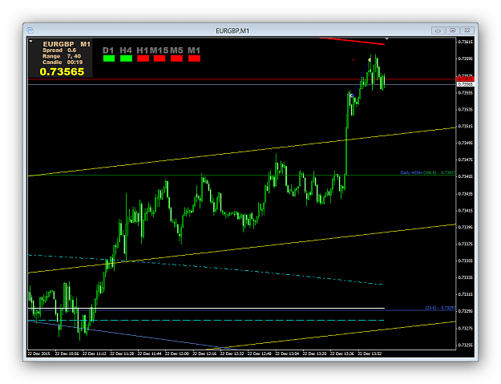Click the 0.73615 price axis label
Viewport: 501px width, 384px height.
(466, 42)
